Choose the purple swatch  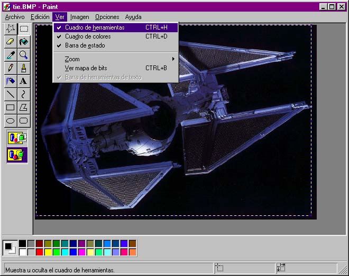(81, 244)
